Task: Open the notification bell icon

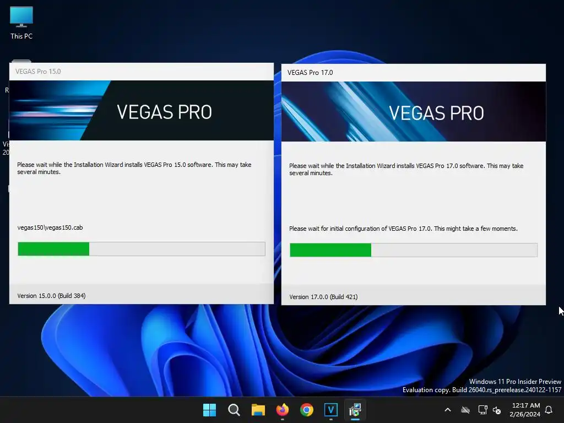Action: click(549, 410)
